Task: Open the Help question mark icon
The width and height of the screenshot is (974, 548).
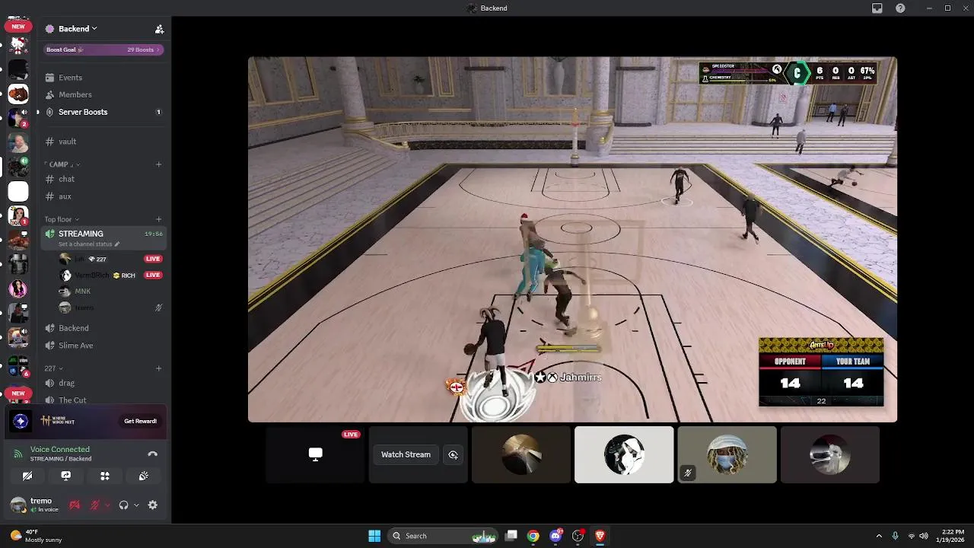Action: (x=900, y=8)
